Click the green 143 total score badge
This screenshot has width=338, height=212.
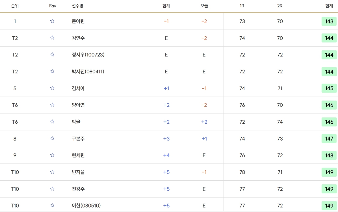(329, 21)
